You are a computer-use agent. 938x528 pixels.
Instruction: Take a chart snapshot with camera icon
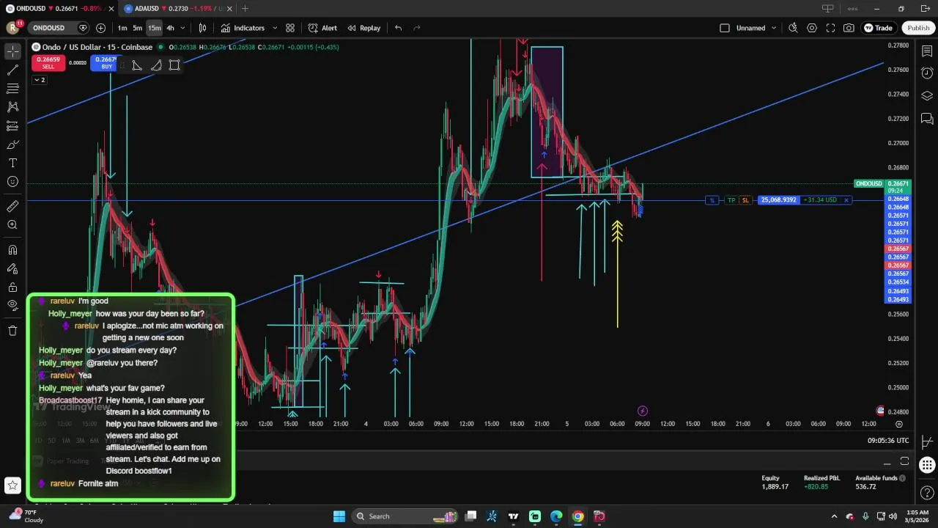(849, 28)
